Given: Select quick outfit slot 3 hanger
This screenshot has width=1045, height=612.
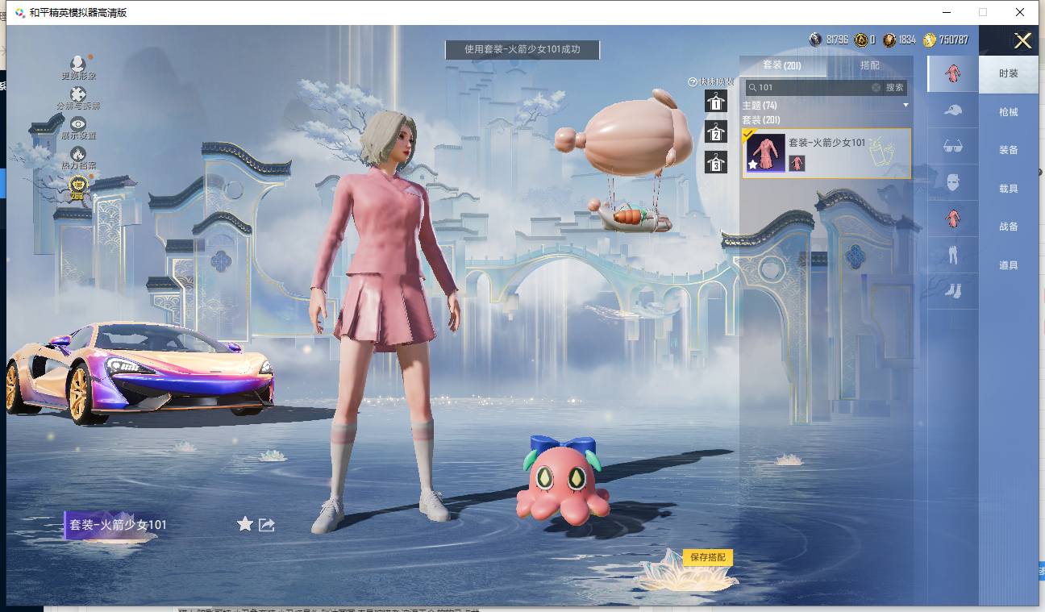Looking at the screenshot, I should pos(716,163).
